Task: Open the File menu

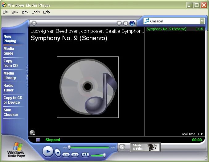Action: pos(5,12)
